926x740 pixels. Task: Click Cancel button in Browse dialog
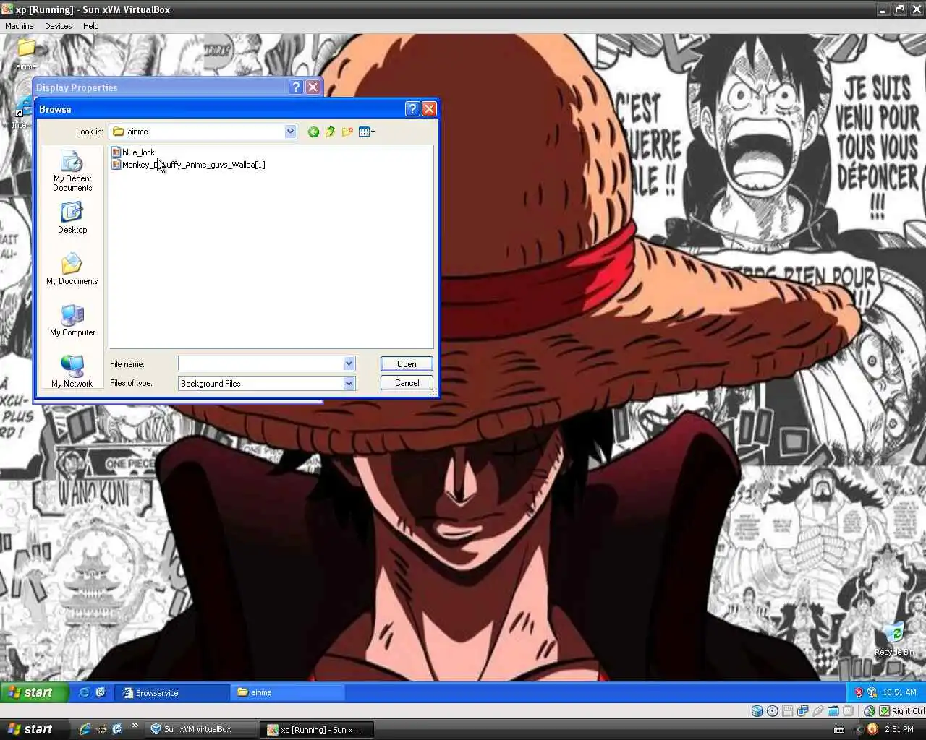[x=407, y=383]
